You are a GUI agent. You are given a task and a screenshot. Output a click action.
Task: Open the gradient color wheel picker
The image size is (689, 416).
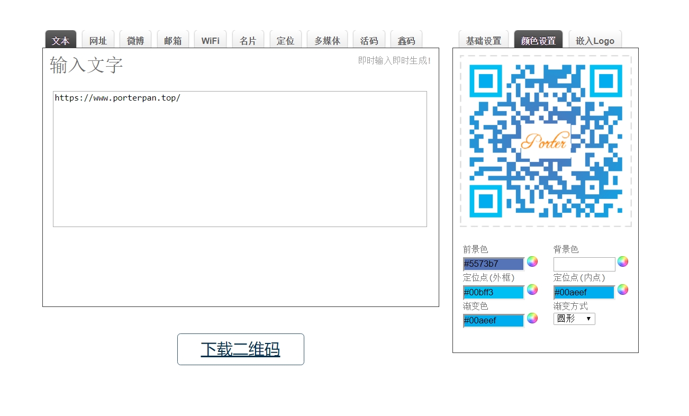[532, 318]
